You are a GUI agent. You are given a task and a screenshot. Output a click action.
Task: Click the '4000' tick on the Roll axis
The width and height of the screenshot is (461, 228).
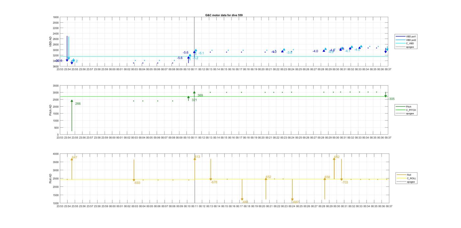56,154
